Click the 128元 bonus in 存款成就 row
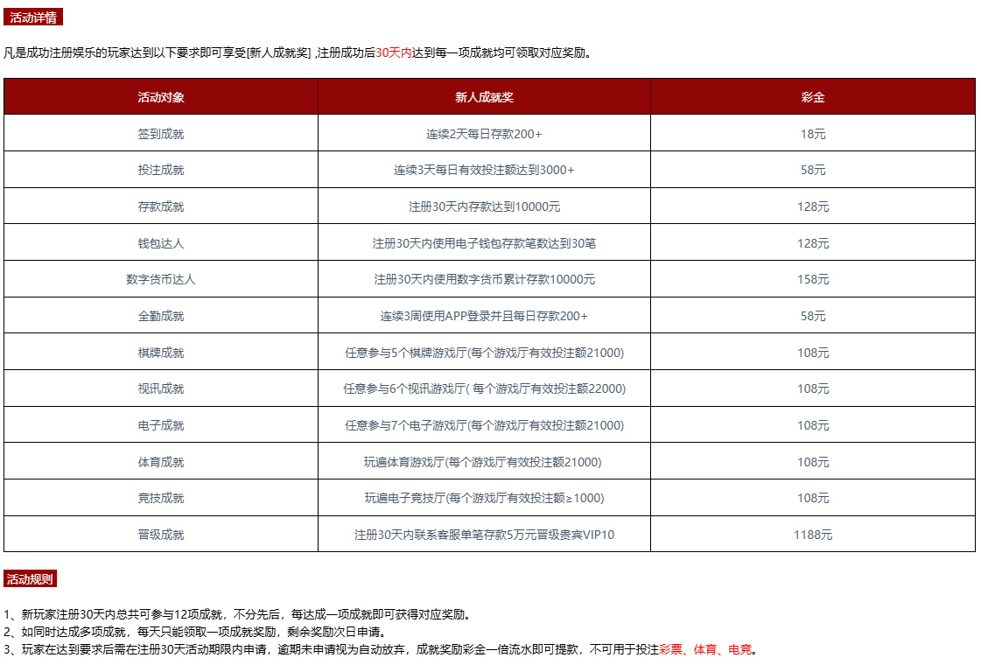 [x=813, y=206]
